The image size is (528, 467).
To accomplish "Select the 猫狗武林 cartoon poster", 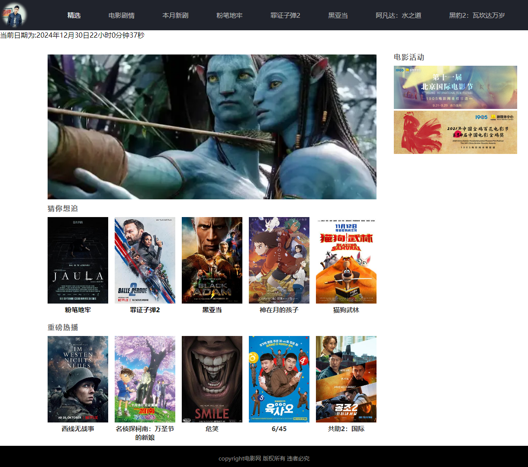I will pyautogui.click(x=346, y=260).
